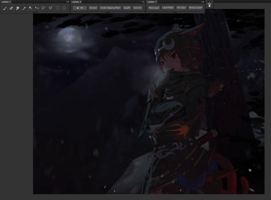Select the custom 1 panel tab
The height and width of the screenshot is (200, 271).
click(x=6, y=2)
